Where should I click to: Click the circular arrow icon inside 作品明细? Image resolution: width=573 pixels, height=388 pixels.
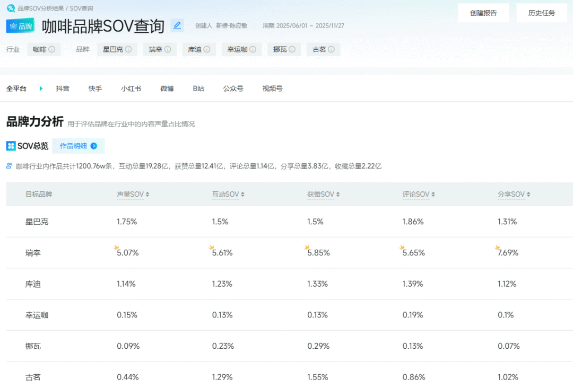[x=93, y=145]
